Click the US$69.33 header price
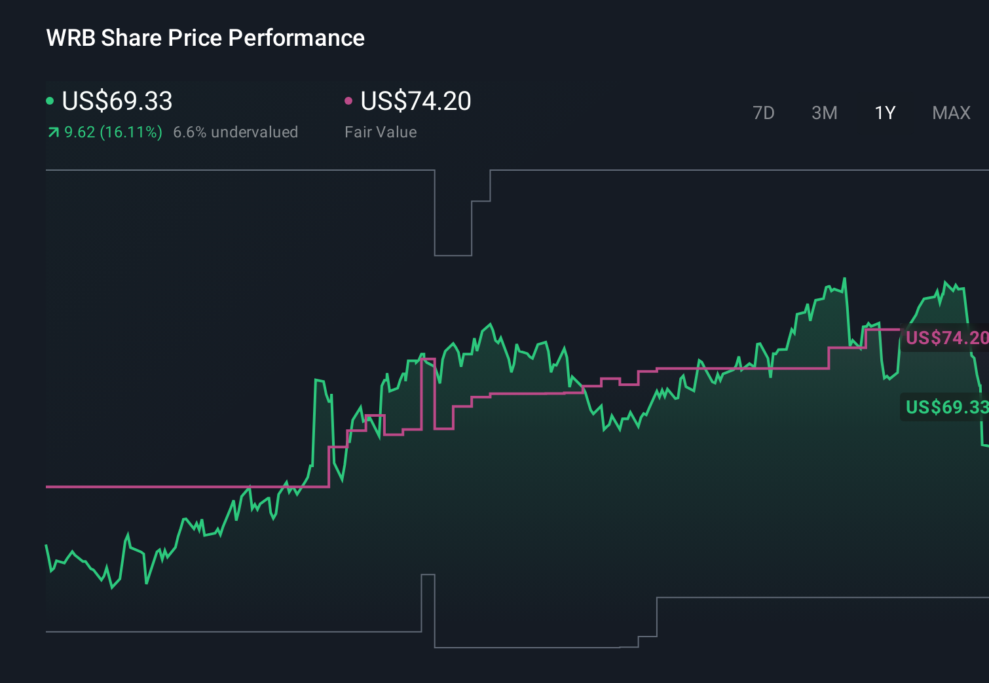 point(117,101)
